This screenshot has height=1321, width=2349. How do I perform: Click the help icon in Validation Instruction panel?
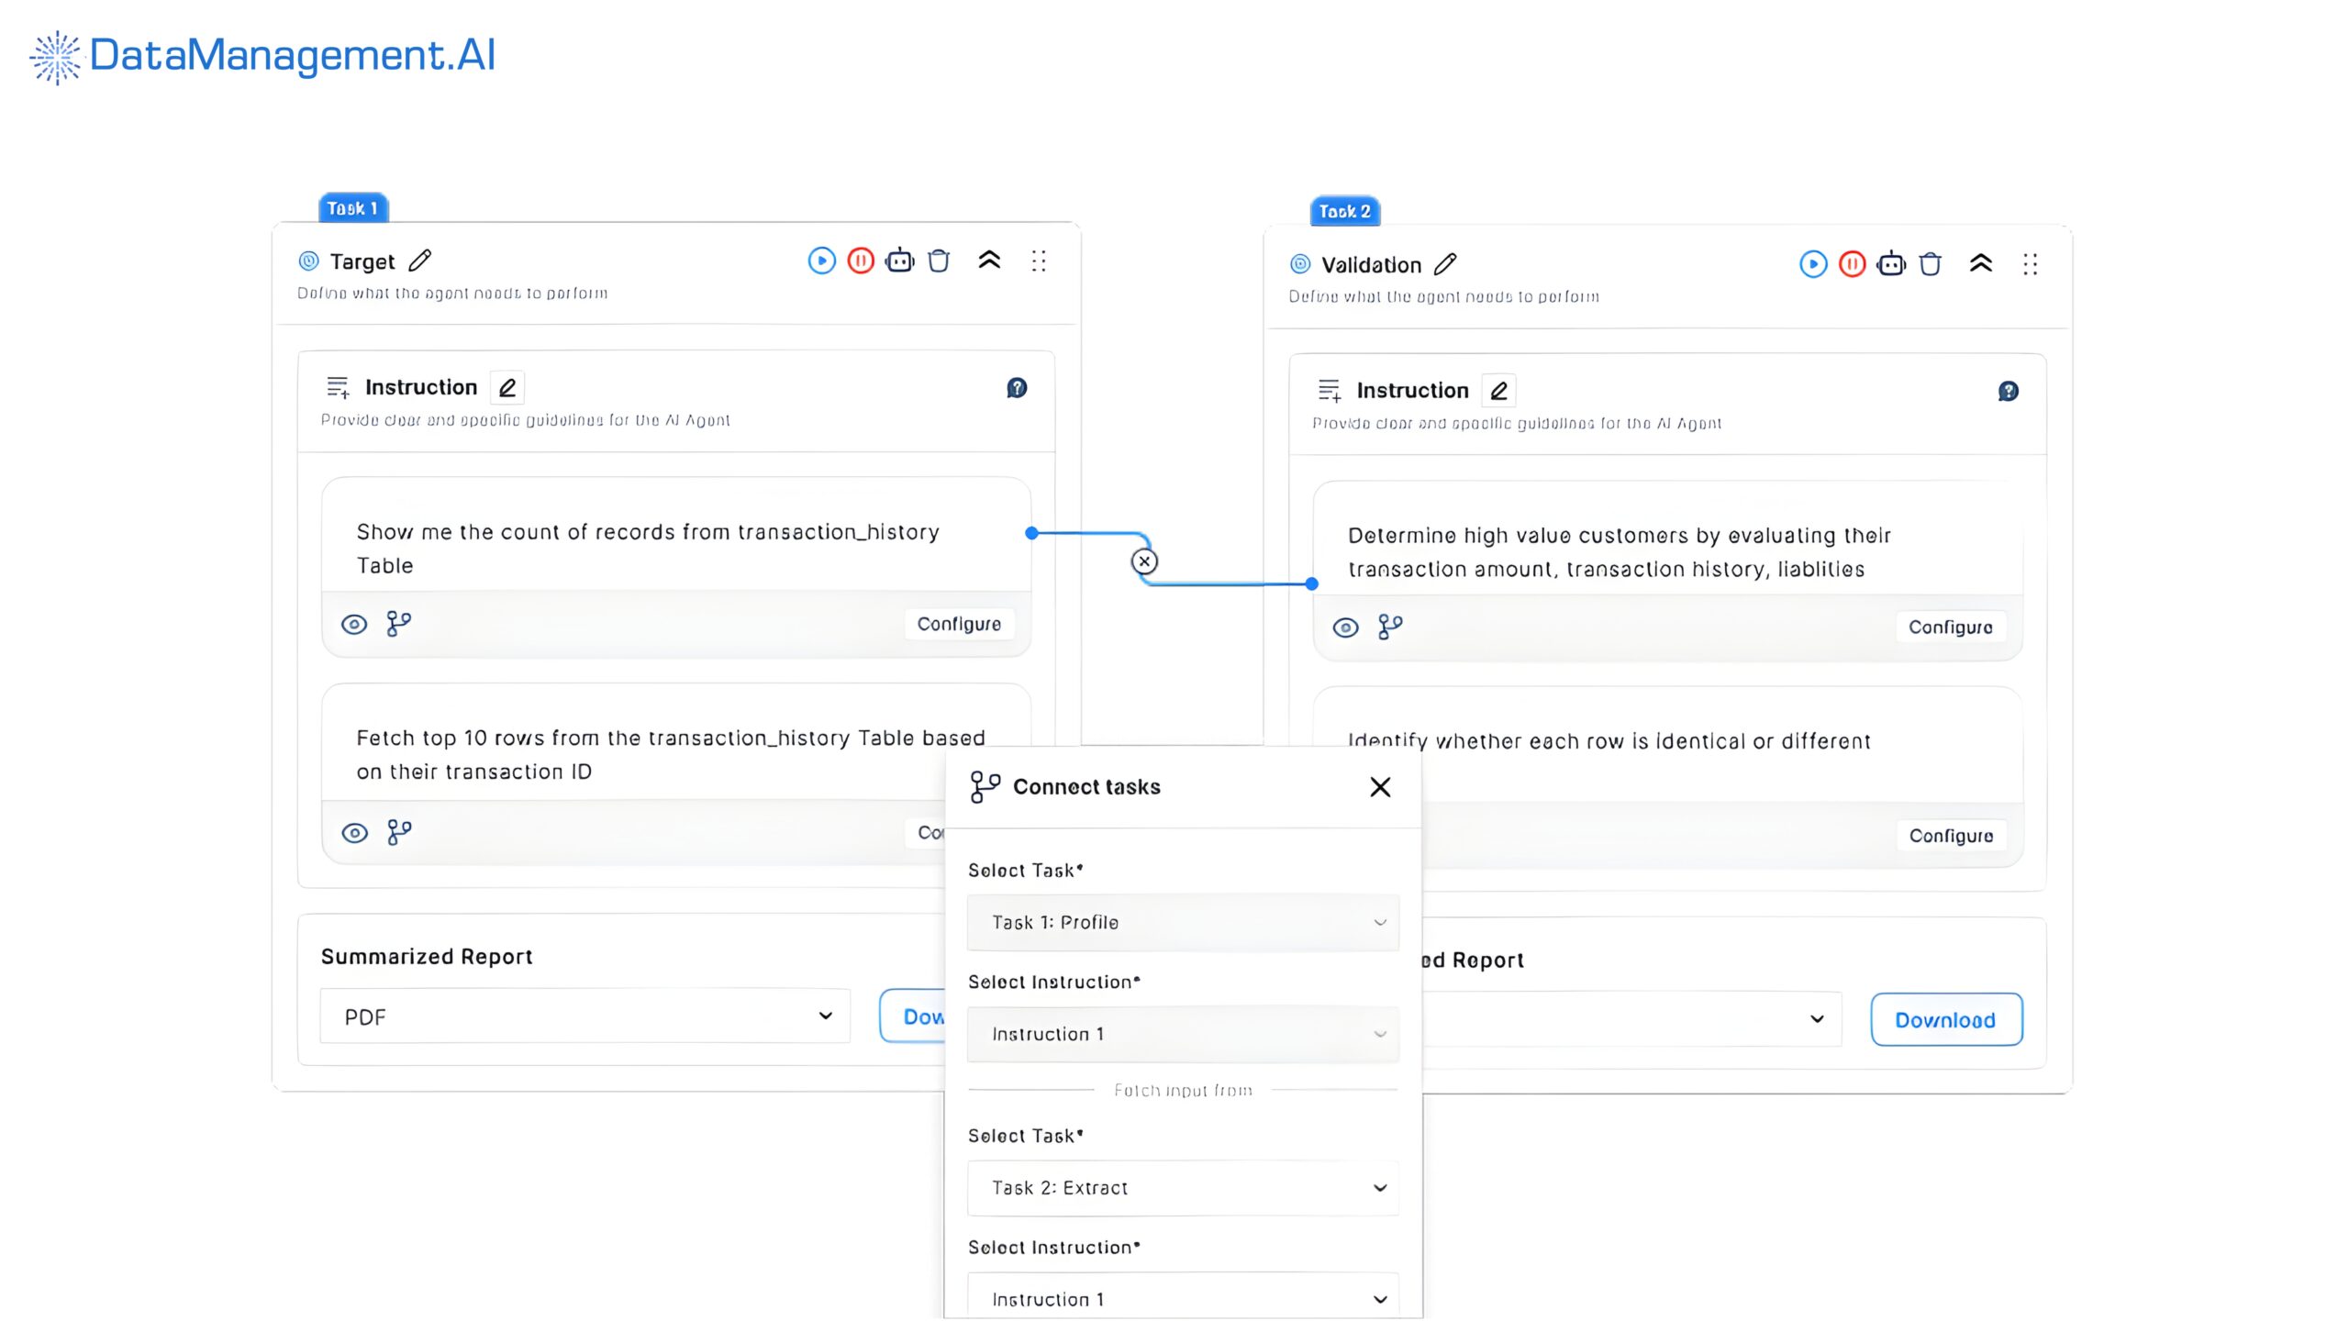click(2008, 392)
